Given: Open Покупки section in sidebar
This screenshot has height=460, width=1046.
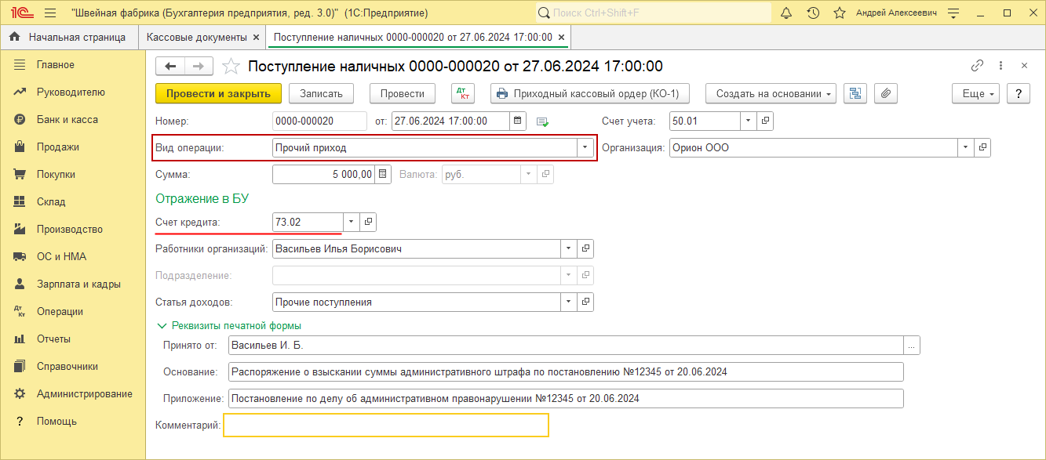Looking at the screenshot, I should tap(72, 174).
